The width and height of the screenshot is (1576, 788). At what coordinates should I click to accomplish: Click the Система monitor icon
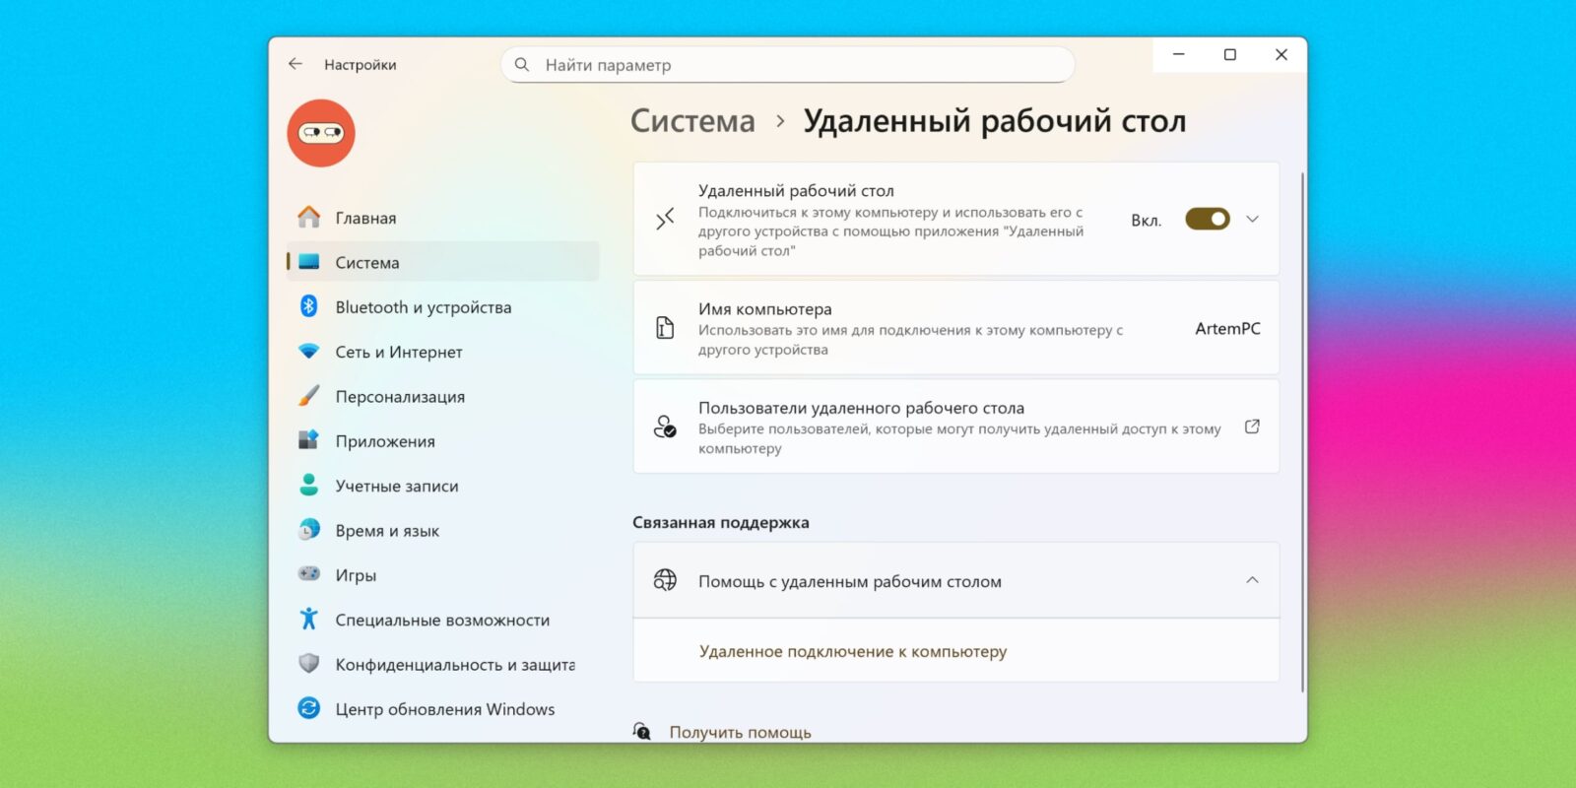point(309,262)
